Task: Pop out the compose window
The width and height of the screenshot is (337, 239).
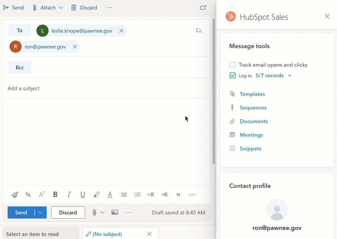Action: click(x=203, y=7)
